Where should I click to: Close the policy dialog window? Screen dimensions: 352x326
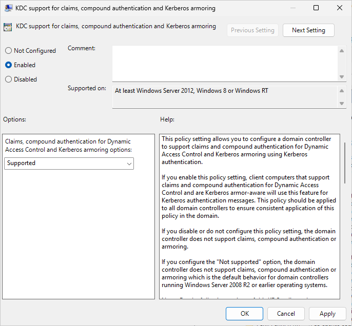340,8
